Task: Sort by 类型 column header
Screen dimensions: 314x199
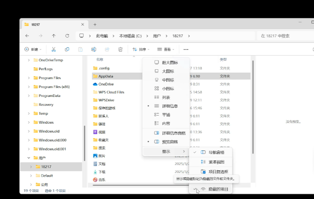Action: click(x=223, y=59)
